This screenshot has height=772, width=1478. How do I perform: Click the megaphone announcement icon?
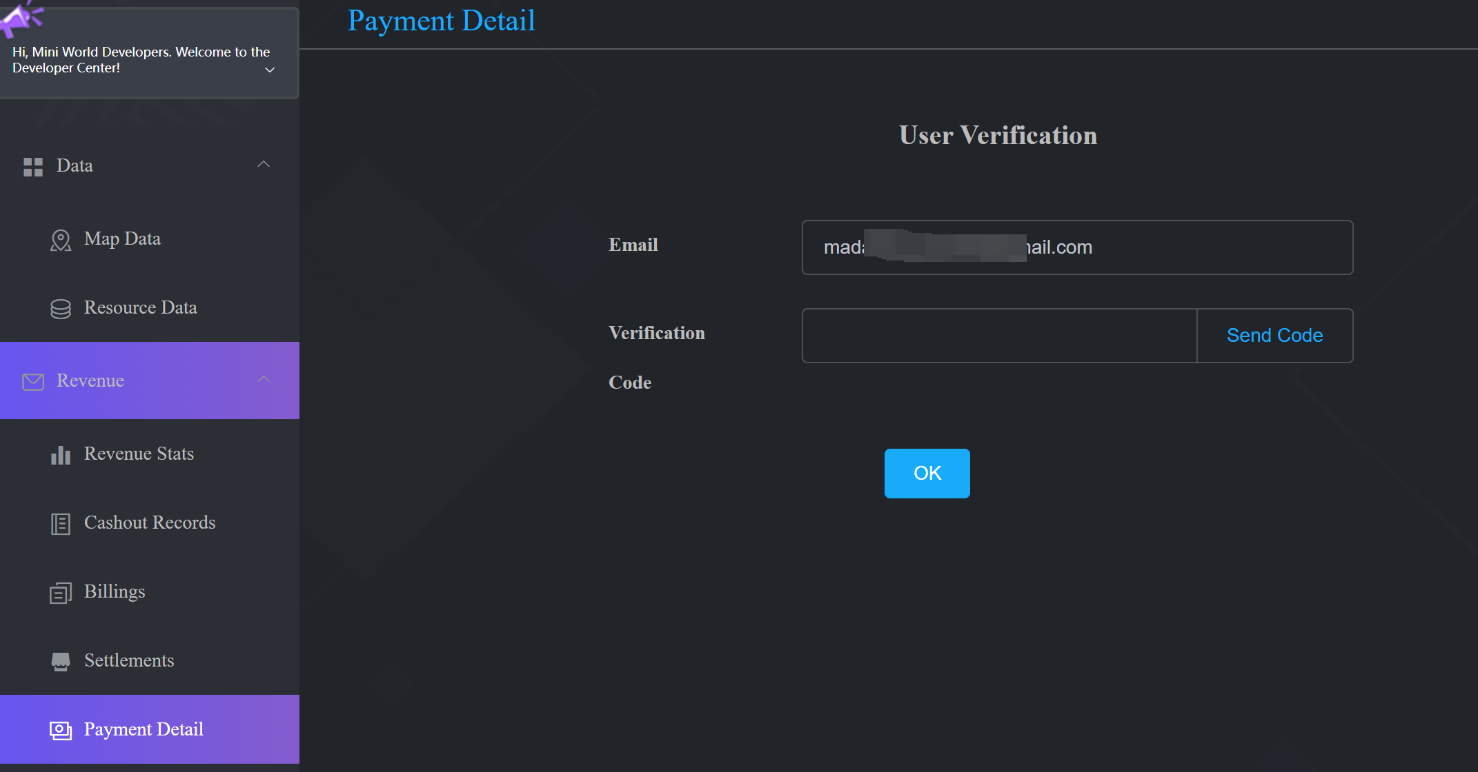point(19,18)
